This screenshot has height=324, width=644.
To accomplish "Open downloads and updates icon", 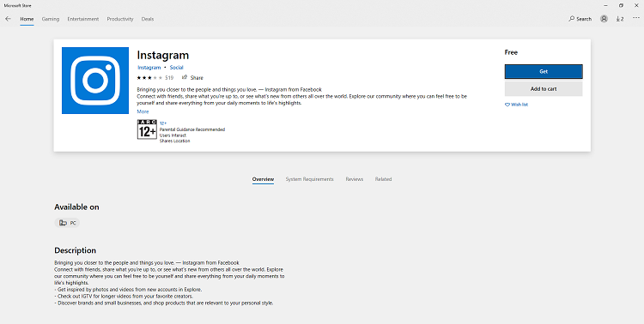I will pyautogui.click(x=620, y=19).
